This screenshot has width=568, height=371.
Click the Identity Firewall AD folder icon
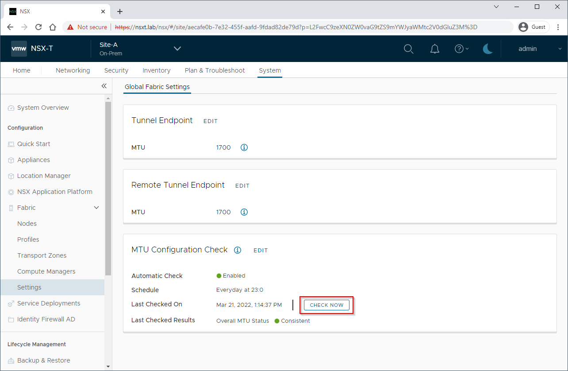coord(11,319)
